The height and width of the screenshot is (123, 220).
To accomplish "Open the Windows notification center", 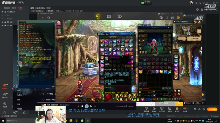I will [216, 121].
